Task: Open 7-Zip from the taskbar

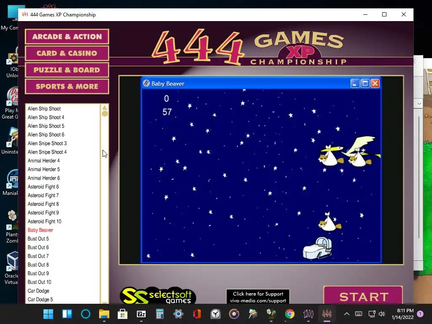Action: 141,314
